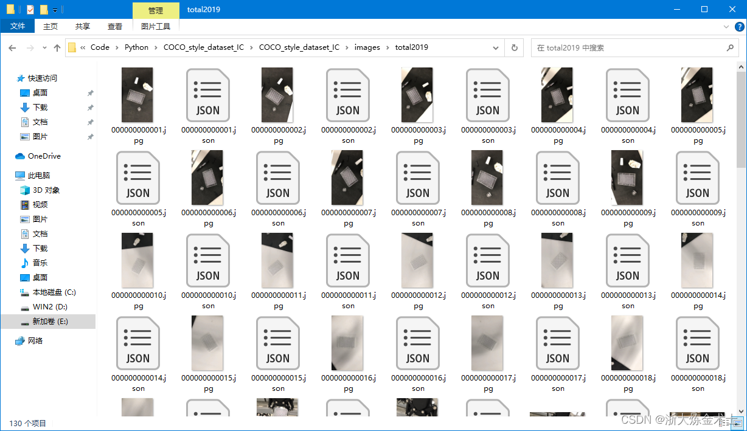Image resolution: width=747 pixels, height=431 pixels.
Task: Open the address bar history dropdown
Action: click(x=496, y=47)
